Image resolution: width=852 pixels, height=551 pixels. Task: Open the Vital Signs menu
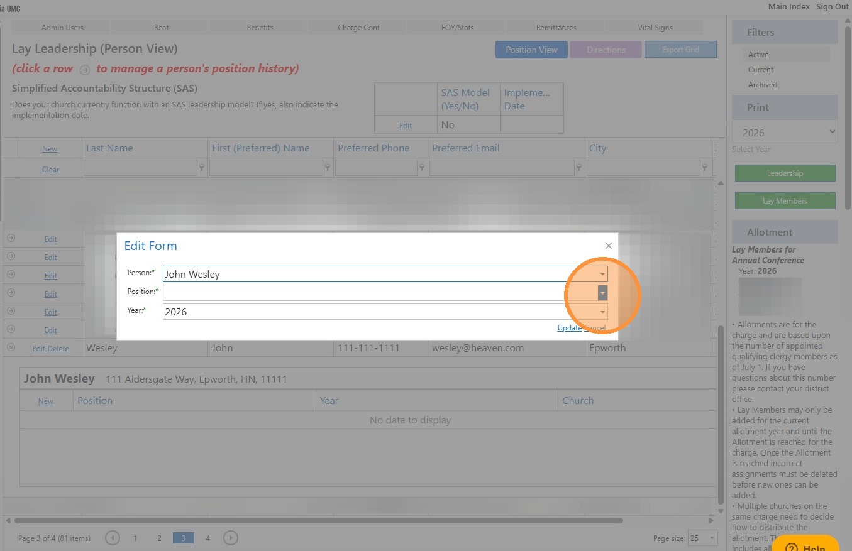point(655,28)
